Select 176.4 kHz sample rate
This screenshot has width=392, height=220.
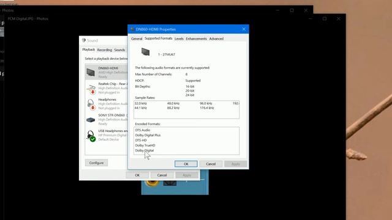click(207, 108)
